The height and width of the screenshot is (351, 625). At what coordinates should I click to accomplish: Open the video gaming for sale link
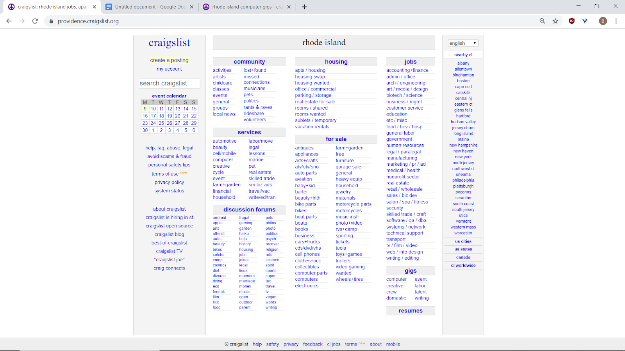point(350,267)
